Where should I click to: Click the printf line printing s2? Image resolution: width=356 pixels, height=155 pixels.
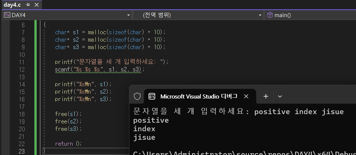point(83,92)
